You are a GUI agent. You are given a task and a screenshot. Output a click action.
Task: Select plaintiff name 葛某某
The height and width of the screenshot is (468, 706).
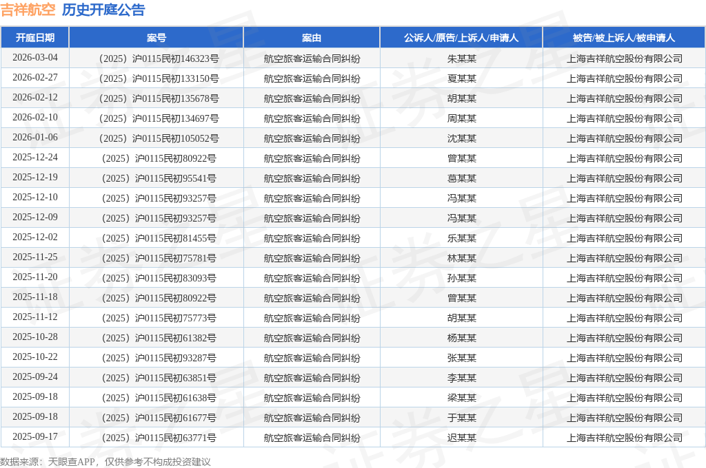[x=461, y=178]
